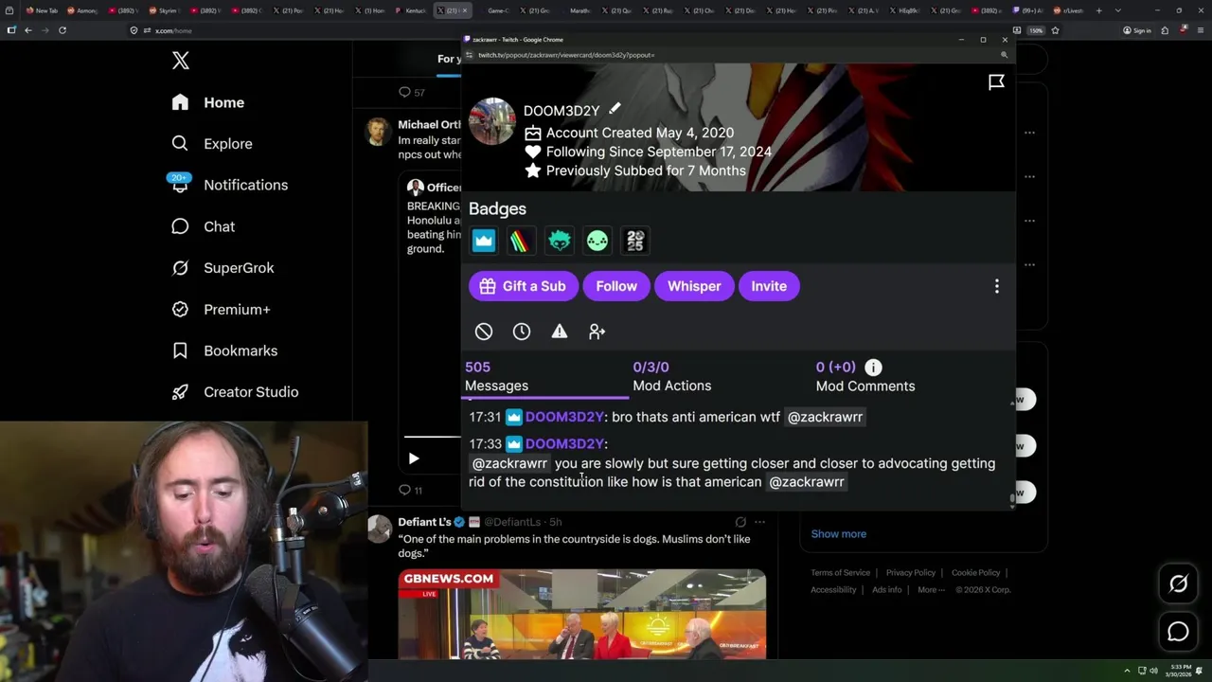This screenshot has width=1212, height=682.
Task: Click the @zackrawrr mention starting the 17:33 message
Action: tap(509, 463)
